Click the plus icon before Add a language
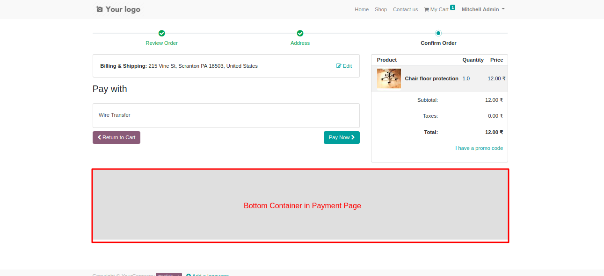The height and width of the screenshot is (276, 604). (189, 275)
